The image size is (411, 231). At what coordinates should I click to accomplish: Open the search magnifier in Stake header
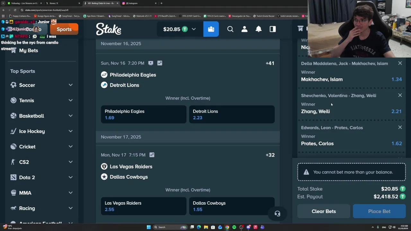click(230, 29)
